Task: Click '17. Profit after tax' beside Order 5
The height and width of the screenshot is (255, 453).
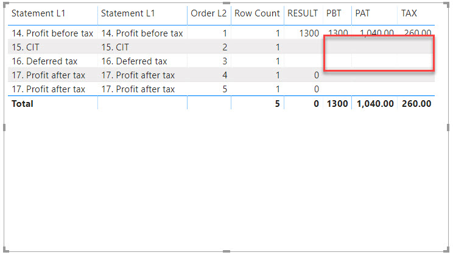Action: (138, 89)
